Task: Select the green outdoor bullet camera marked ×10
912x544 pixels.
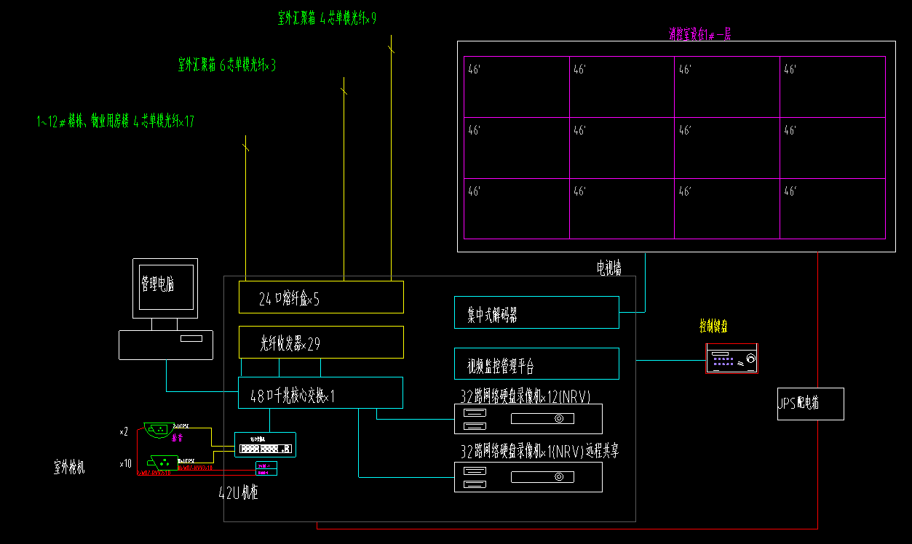Action: click(x=163, y=461)
